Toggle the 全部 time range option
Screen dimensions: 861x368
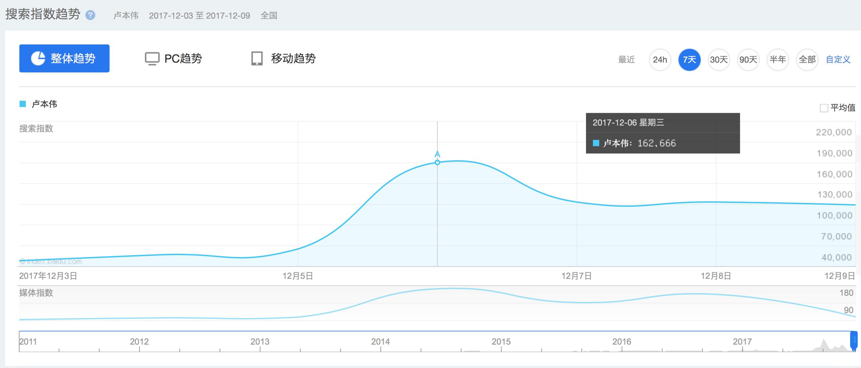click(807, 60)
